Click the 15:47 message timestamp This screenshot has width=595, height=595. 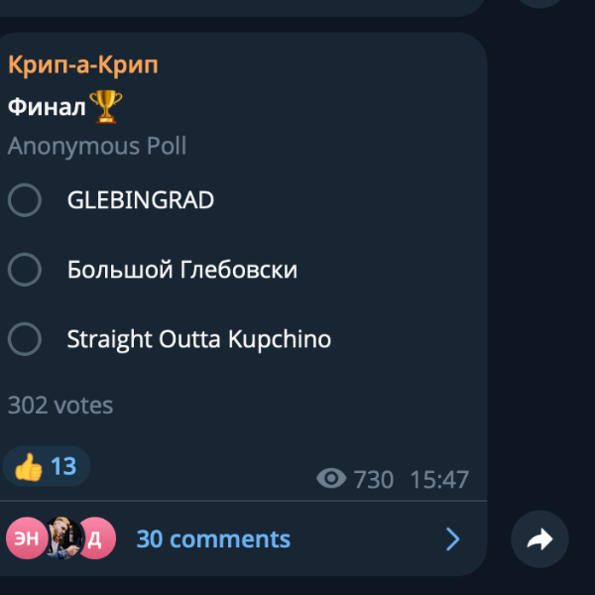point(439,480)
